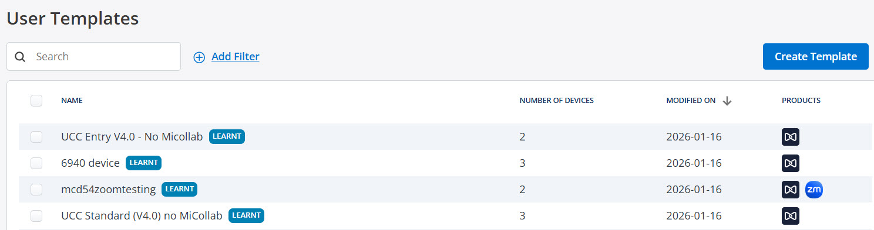Click the plus icon beside Add Filter

(x=199, y=57)
